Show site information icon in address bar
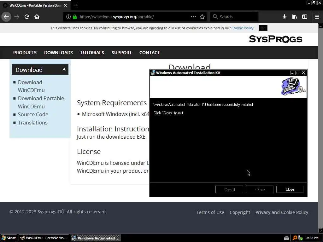 pos(68,17)
